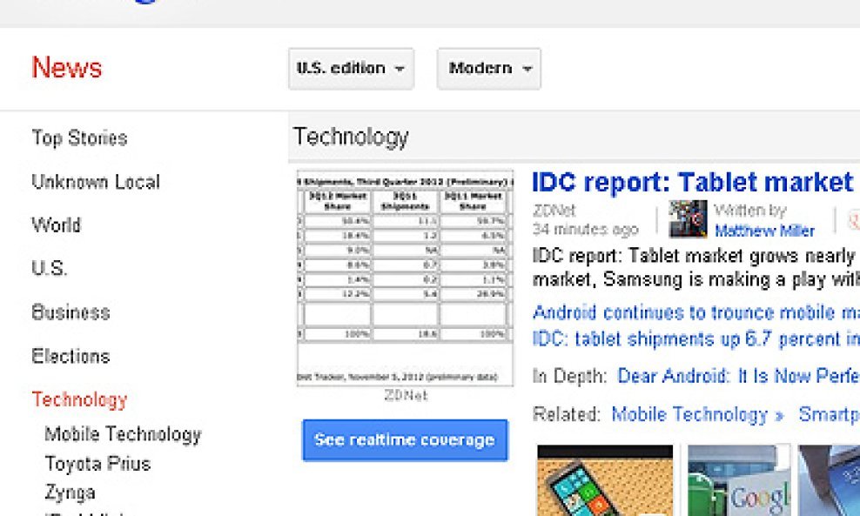Click the ZDNet caption under the table image
The image size is (860, 516).
406,395
